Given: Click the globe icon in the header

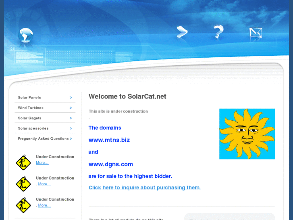Looking at the screenshot, I should click(26, 35).
